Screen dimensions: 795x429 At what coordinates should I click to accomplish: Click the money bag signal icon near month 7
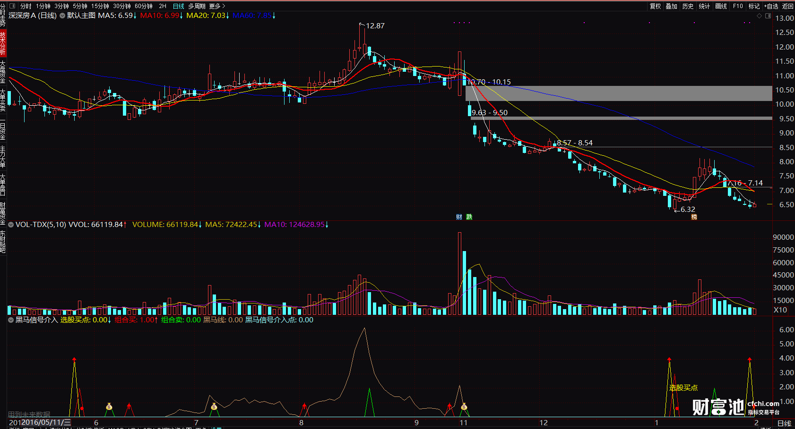pyautogui.click(x=214, y=407)
